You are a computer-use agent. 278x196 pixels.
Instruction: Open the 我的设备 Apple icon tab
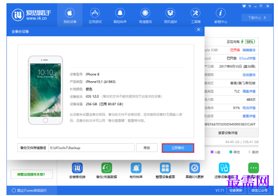pos(70,13)
